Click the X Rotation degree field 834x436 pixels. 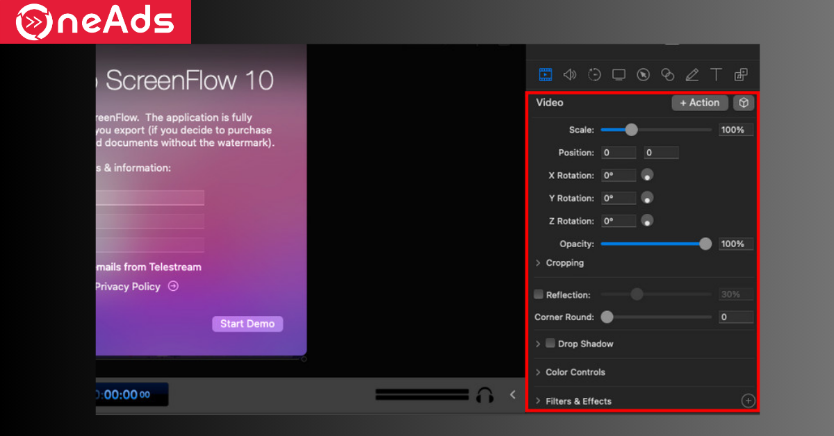[x=619, y=176]
